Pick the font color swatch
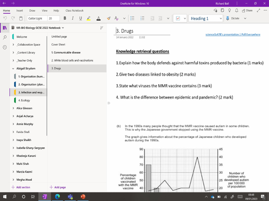This screenshot has height=201, width=269. point(98,18)
